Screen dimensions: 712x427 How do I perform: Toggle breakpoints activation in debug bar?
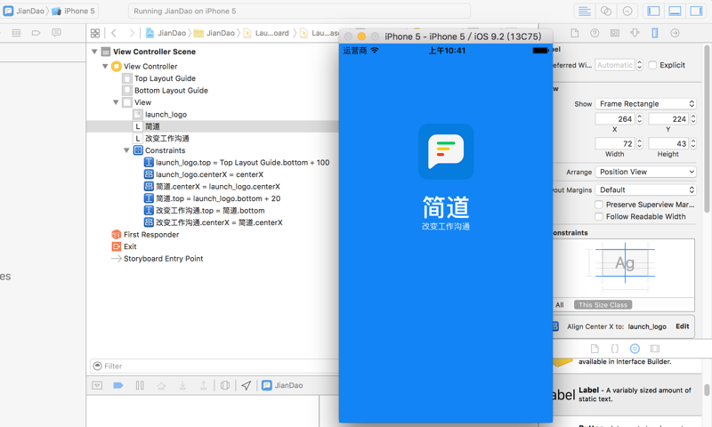(x=118, y=385)
